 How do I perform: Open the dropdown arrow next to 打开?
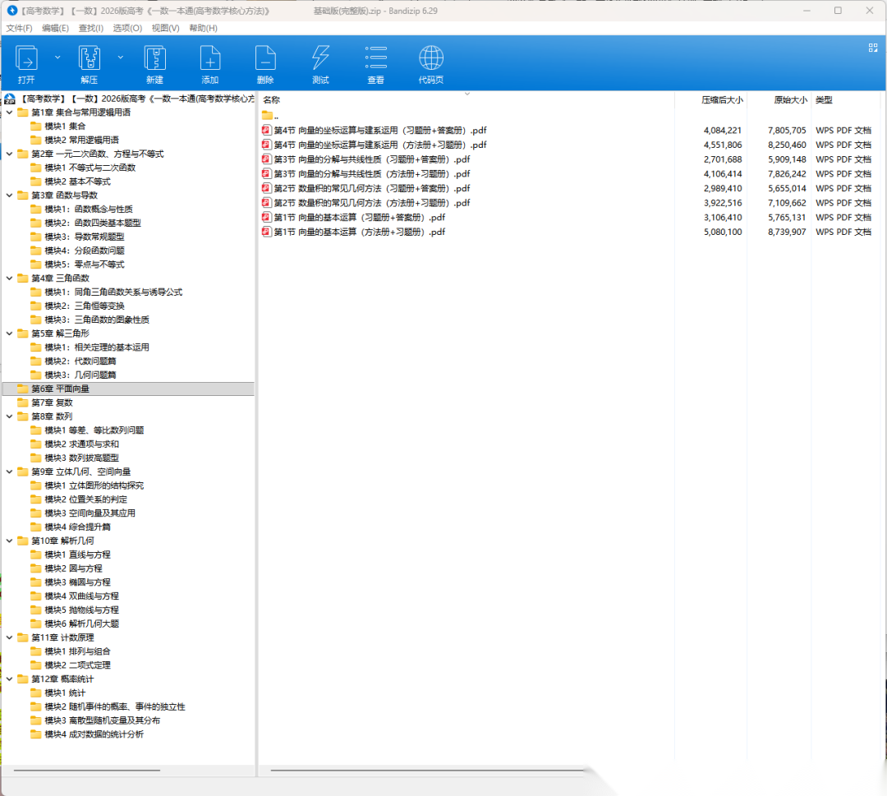pos(57,58)
